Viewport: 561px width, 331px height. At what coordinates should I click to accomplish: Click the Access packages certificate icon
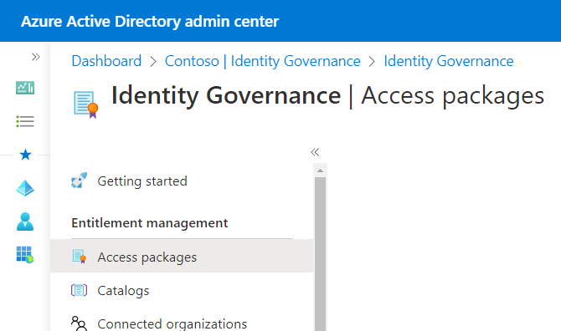pyautogui.click(x=80, y=257)
